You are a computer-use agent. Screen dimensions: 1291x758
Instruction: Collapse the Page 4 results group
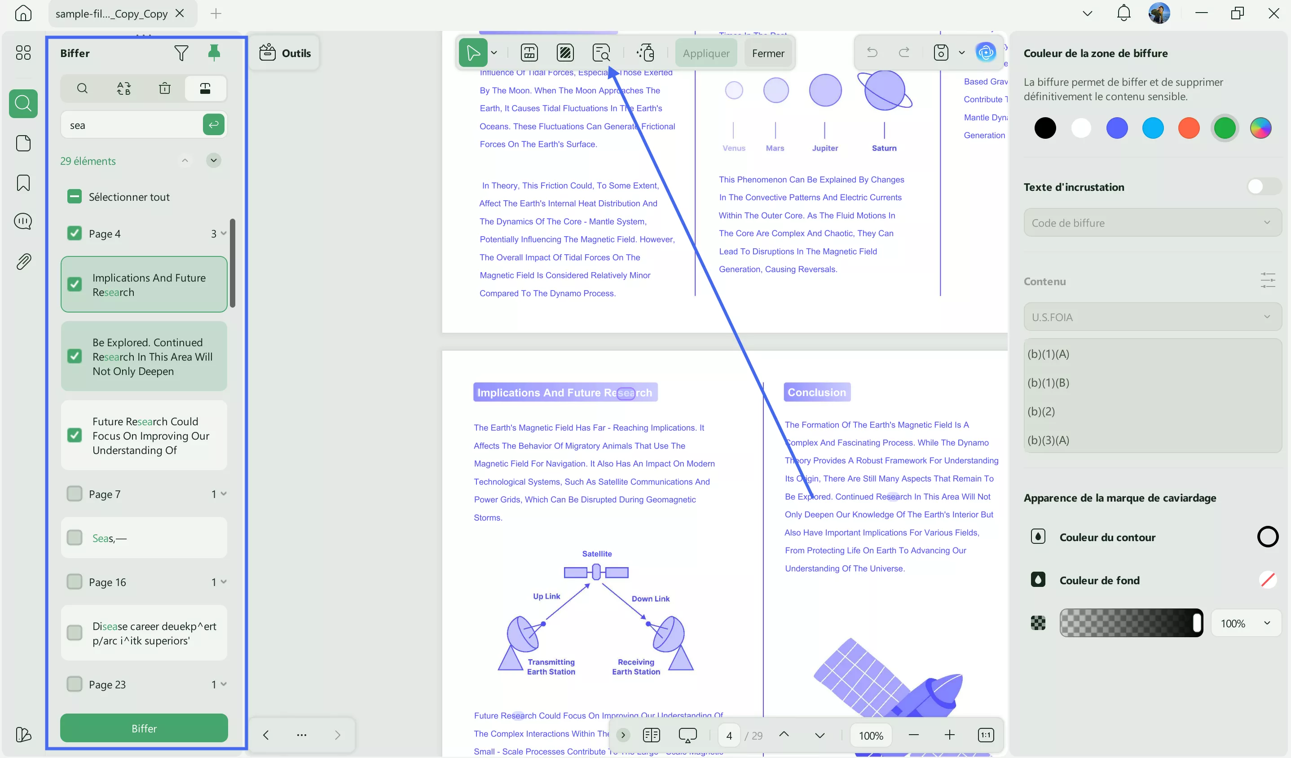[223, 234]
